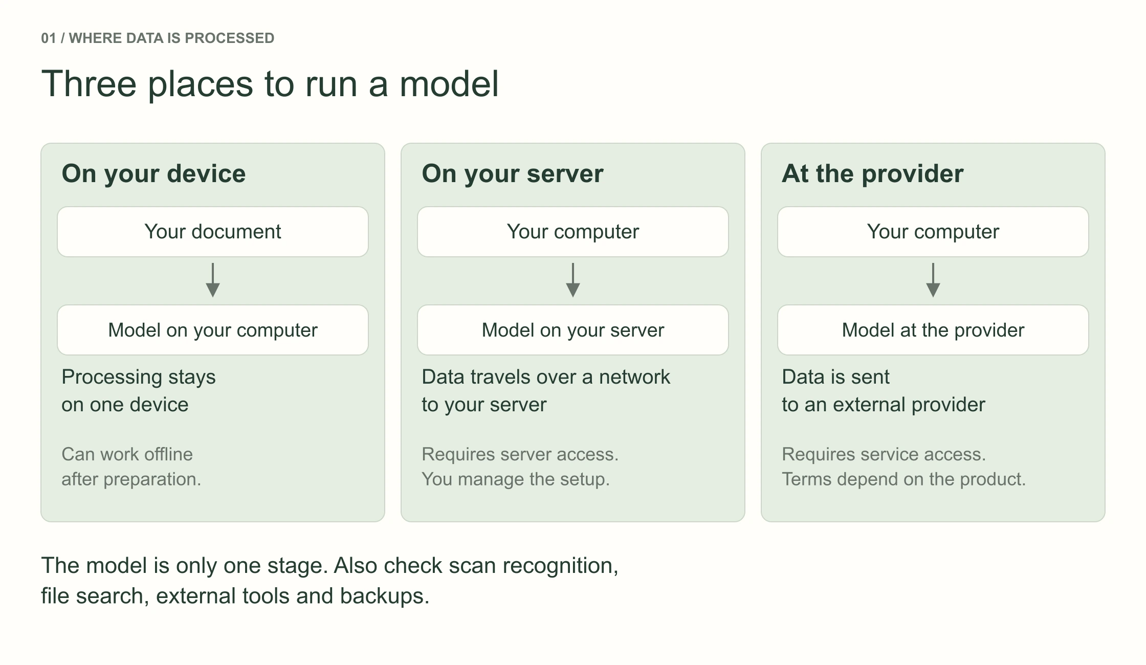Click 'Requires server access.' note
Screen dimensions: 1146x665
pos(520,454)
